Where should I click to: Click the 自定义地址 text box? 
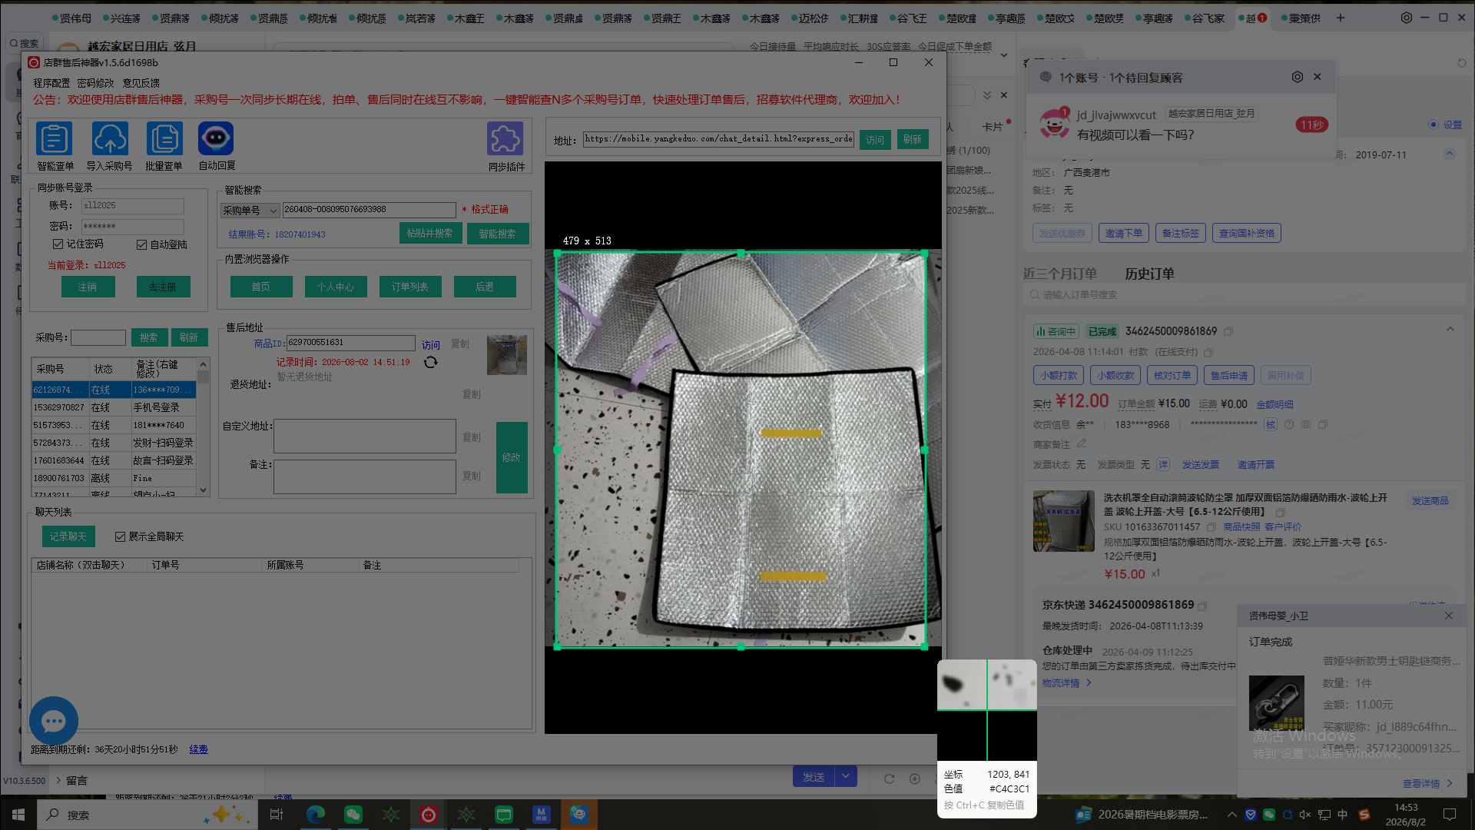click(365, 436)
